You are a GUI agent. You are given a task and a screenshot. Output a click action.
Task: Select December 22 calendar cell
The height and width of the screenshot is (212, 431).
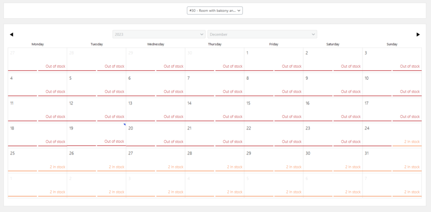274,135
